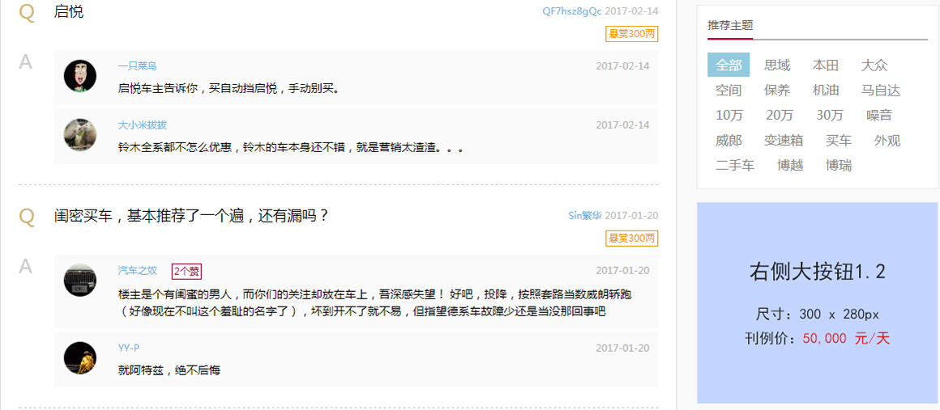This screenshot has width=940, height=410.
Task: Click the 2个赞 like badge
Action: (x=186, y=271)
